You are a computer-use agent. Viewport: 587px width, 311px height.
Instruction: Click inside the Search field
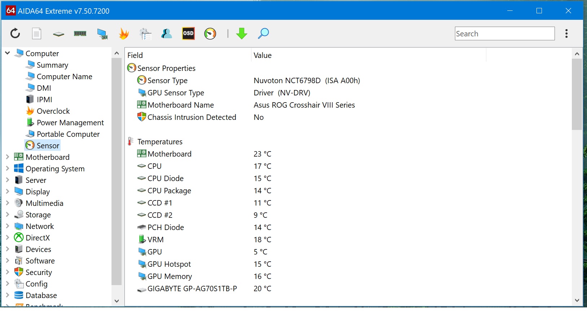click(x=505, y=33)
